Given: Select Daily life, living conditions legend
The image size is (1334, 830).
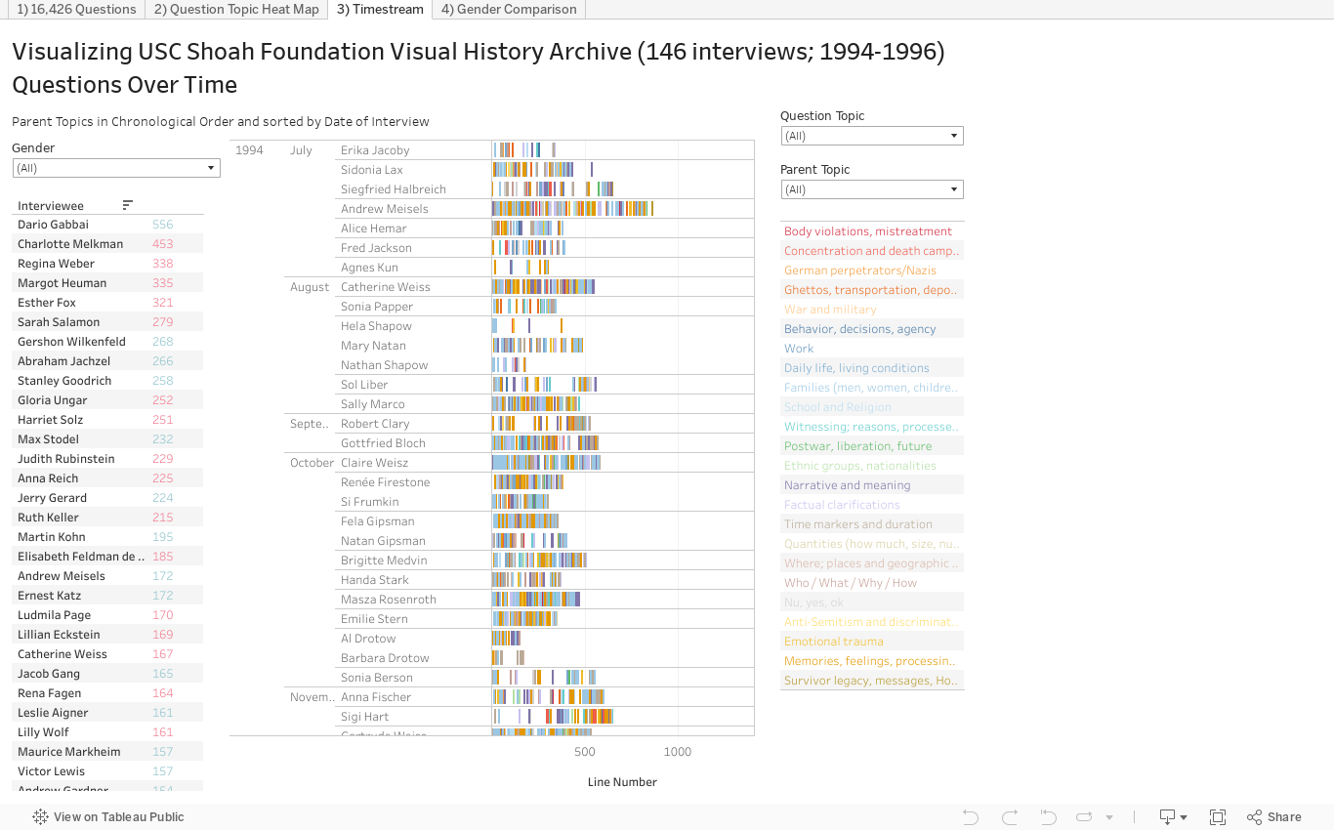Looking at the screenshot, I should 872,368.
